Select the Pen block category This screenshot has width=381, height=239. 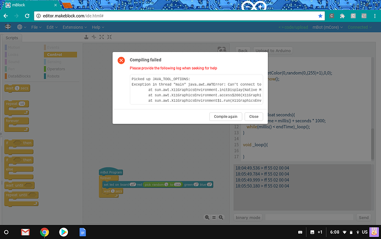coord(10,69)
